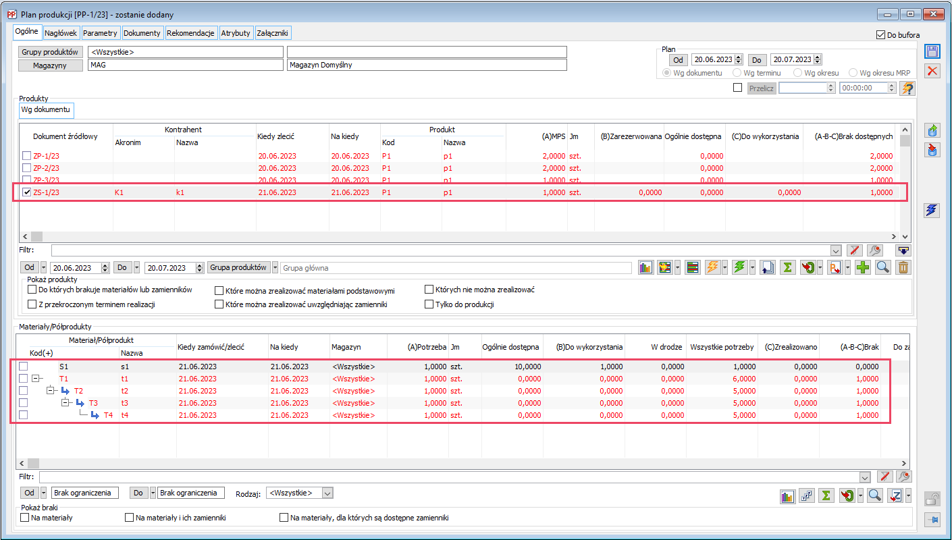Open the help wizard icon beside time field
The height and width of the screenshot is (540, 952).
click(x=907, y=88)
